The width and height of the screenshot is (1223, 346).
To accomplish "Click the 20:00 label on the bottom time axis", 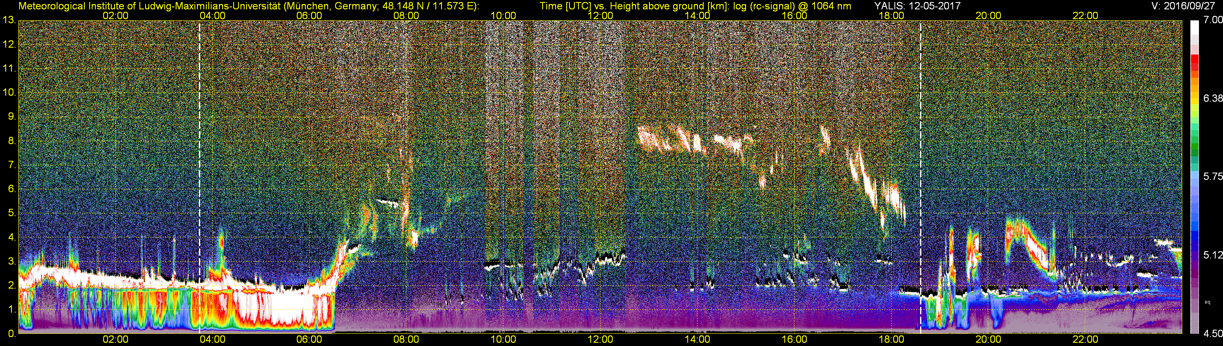I will [x=989, y=339].
